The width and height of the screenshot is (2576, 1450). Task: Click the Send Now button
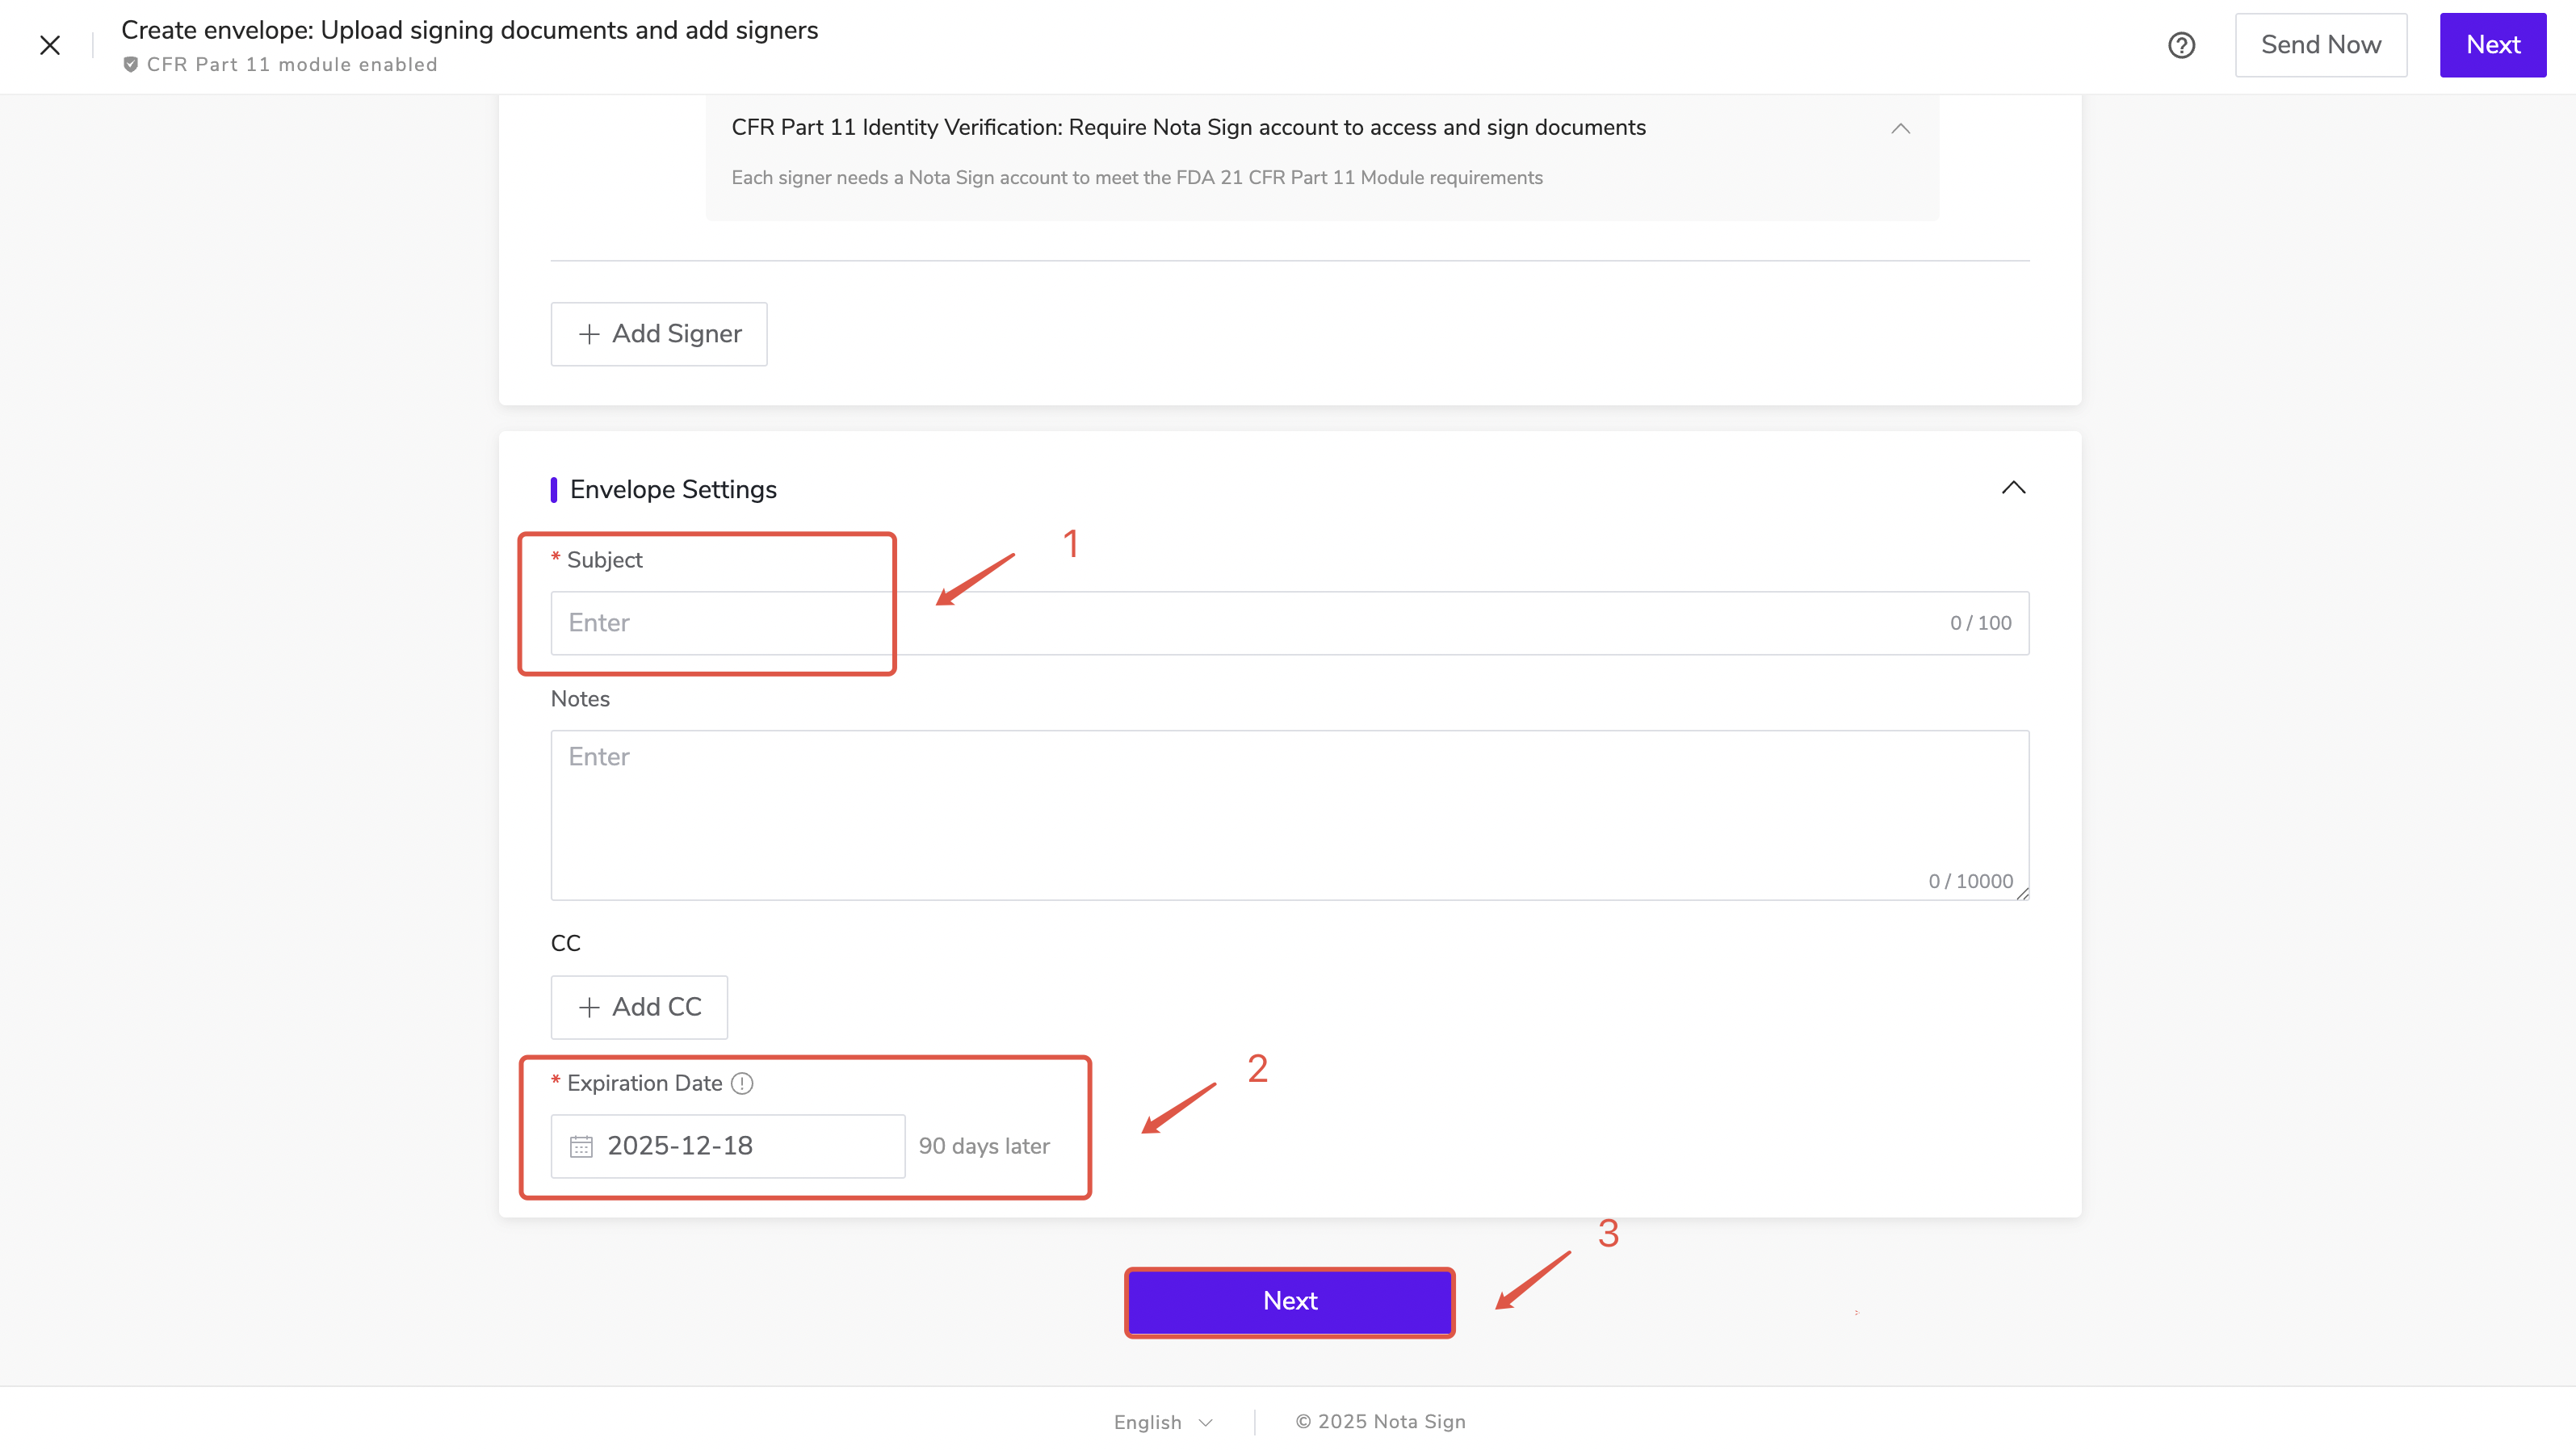[x=2320, y=45]
